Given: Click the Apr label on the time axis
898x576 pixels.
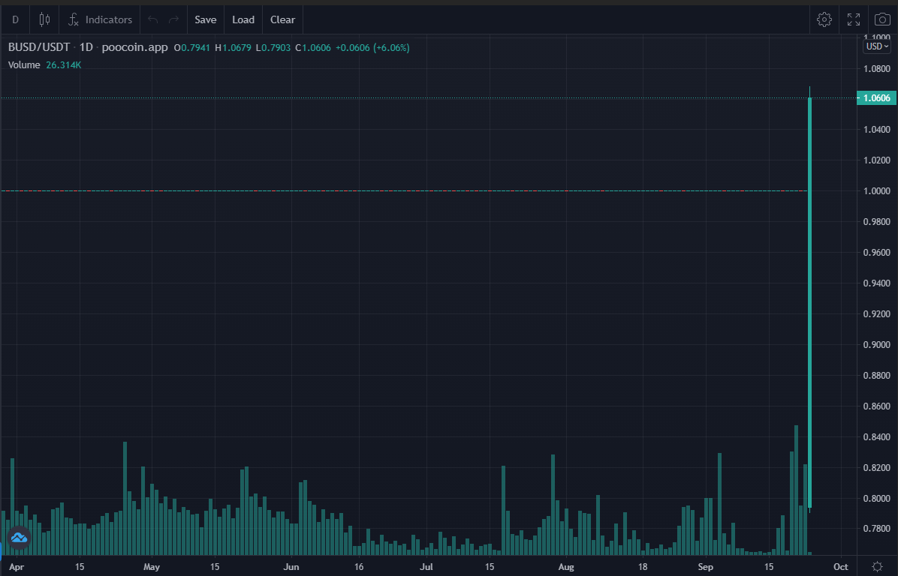Looking at the screenshot, I should [x=17, y=567].
